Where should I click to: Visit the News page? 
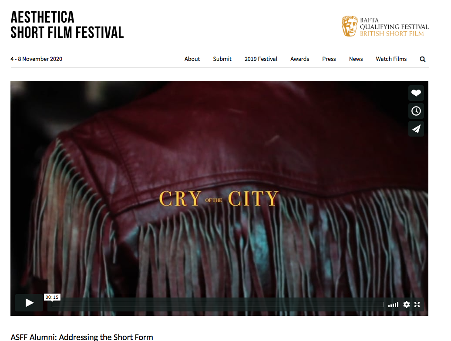pyautogui.click(x=356, y=59)
